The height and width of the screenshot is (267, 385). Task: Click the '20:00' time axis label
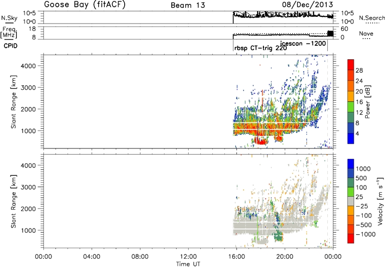point(285,257)
